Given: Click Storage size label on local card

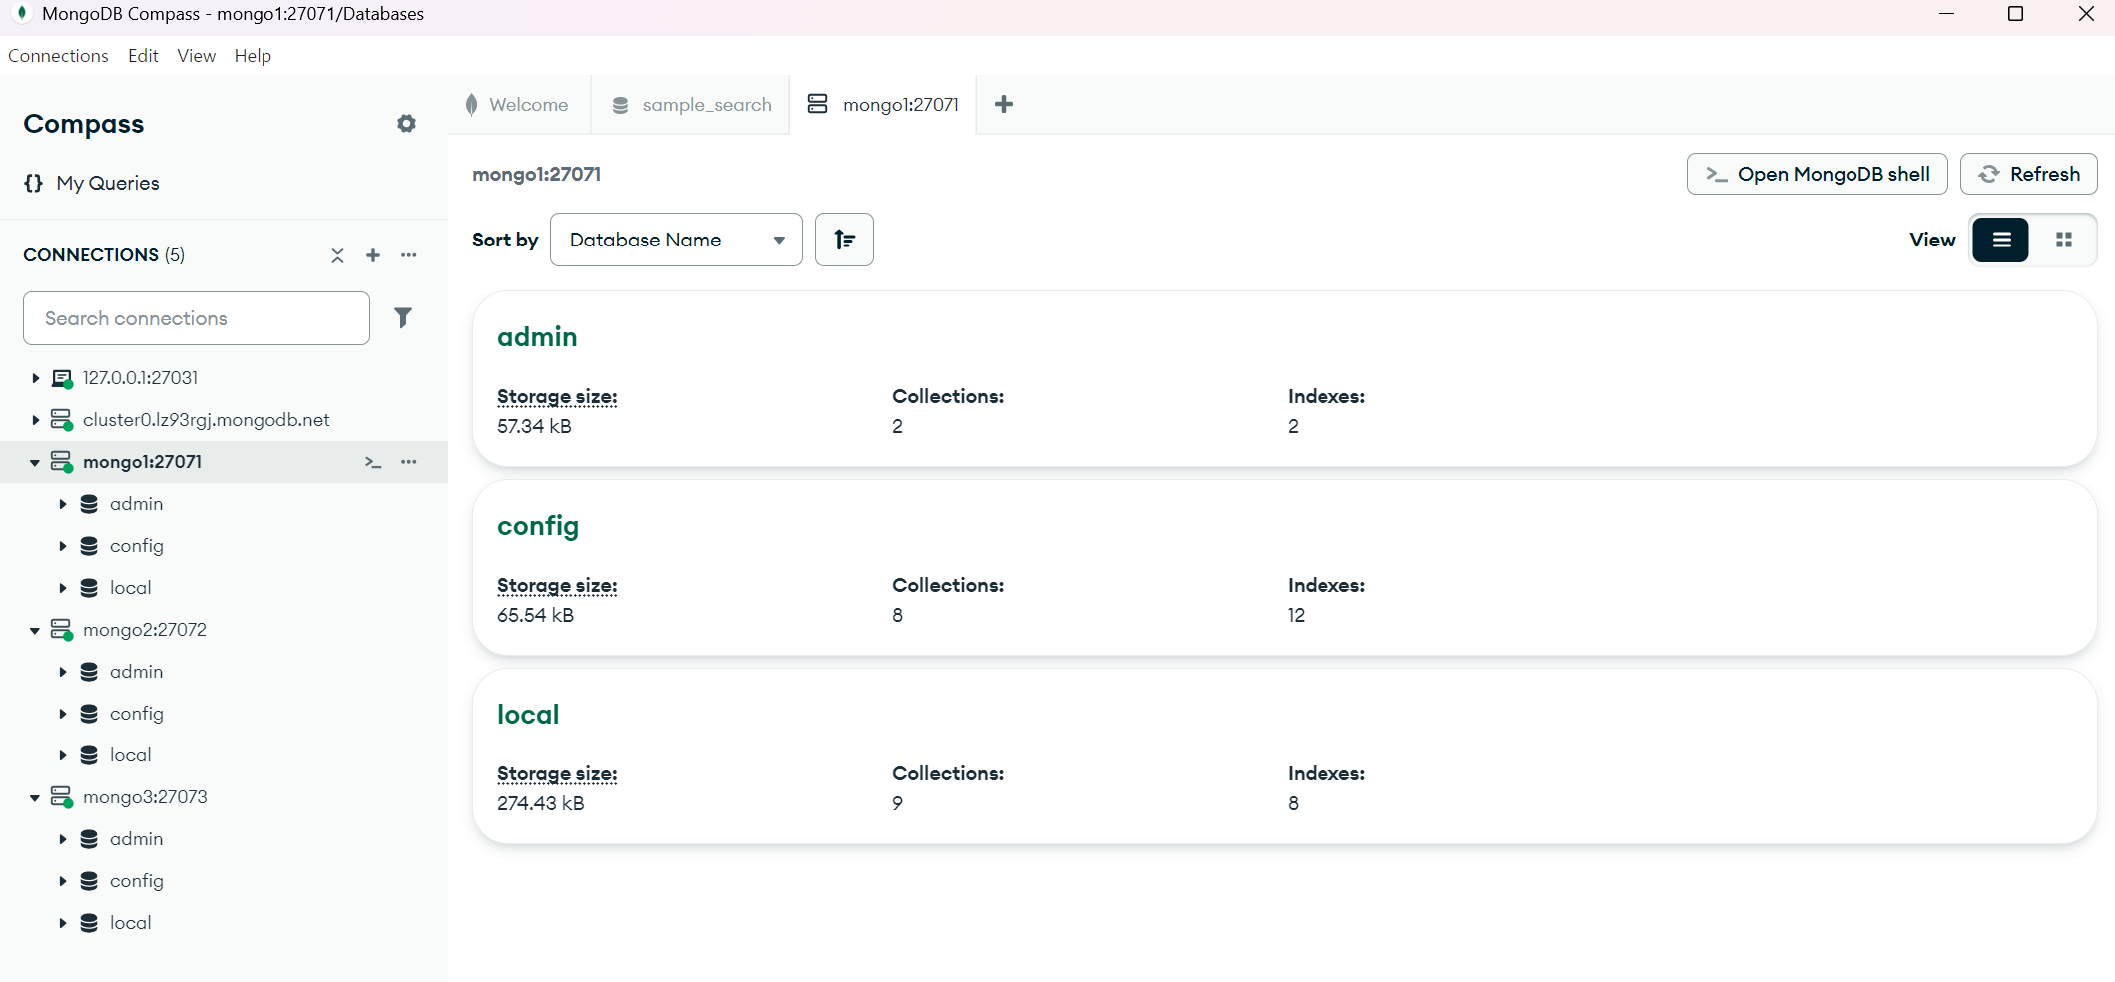Looking at the screenshot, I should pyautogui.click(x=557, y=774).
